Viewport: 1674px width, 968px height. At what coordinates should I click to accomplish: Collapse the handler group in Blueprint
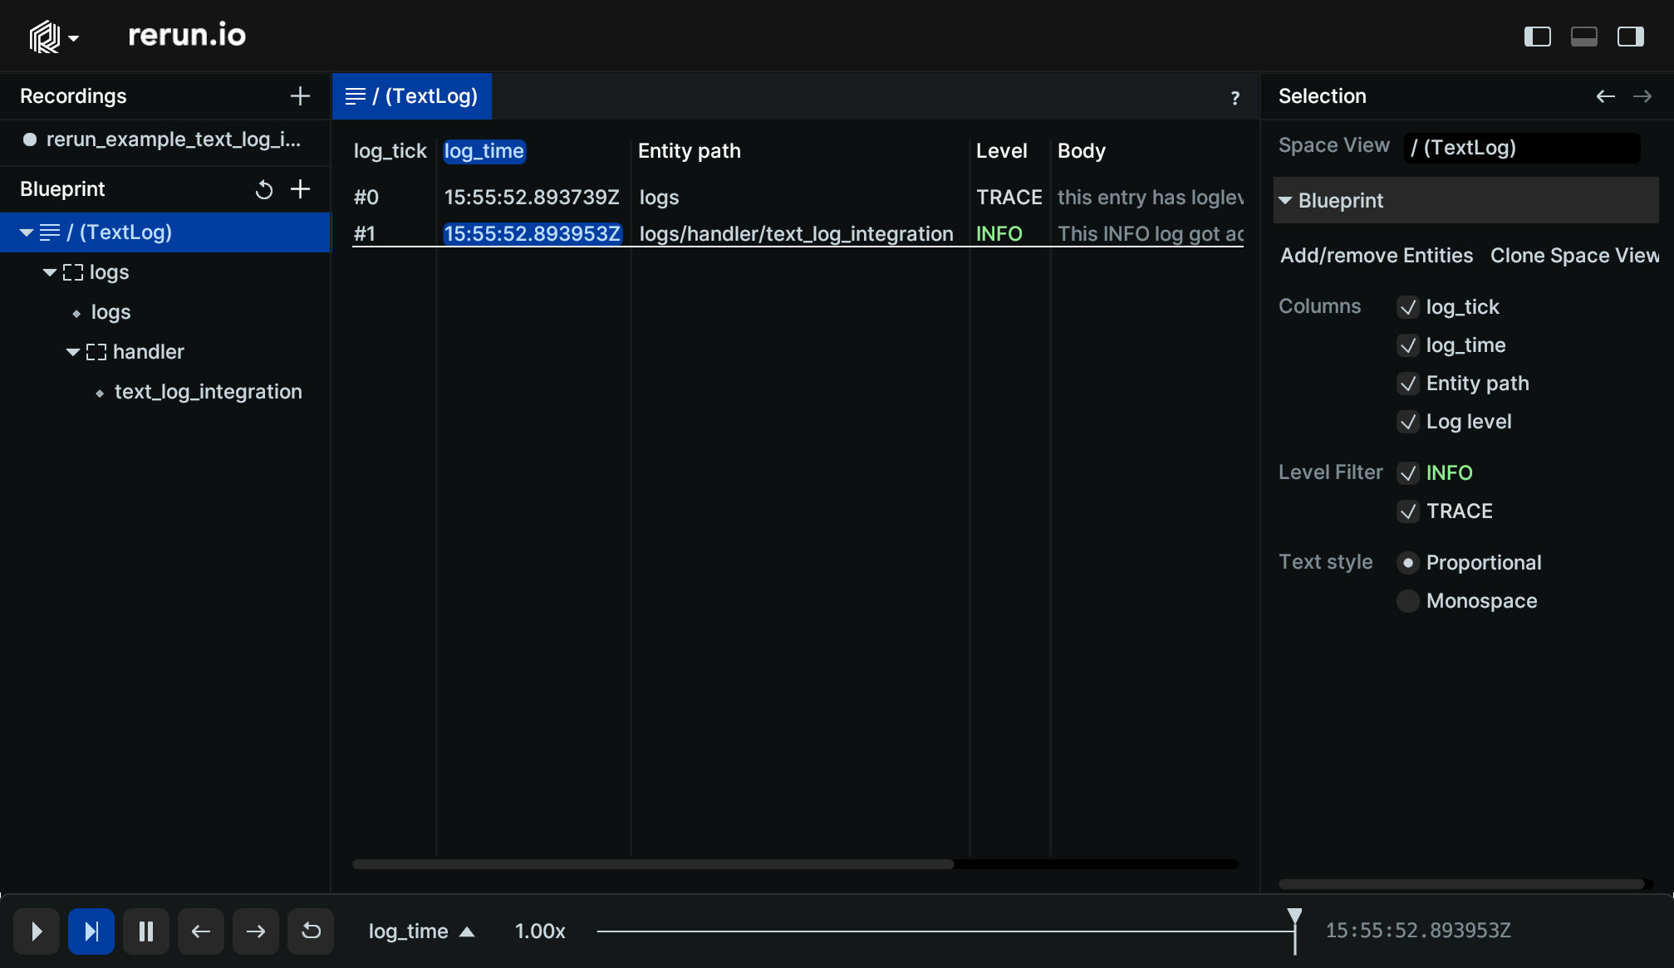click(x=73, y=352)
